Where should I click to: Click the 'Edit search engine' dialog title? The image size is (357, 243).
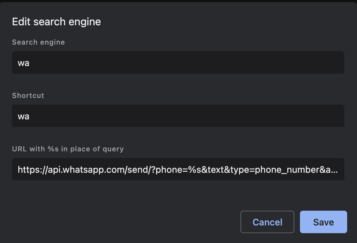(x=56, y=22)
